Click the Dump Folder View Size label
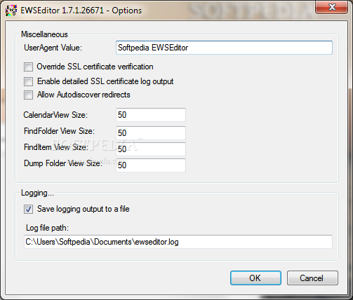 click(x=63, y=163)
